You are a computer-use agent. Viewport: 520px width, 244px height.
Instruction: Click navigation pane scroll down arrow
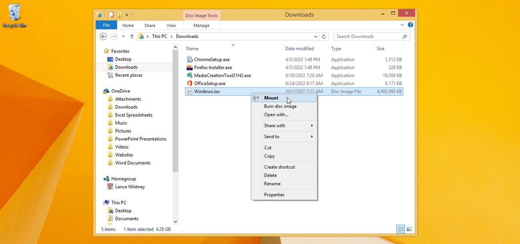coord(175,222)
